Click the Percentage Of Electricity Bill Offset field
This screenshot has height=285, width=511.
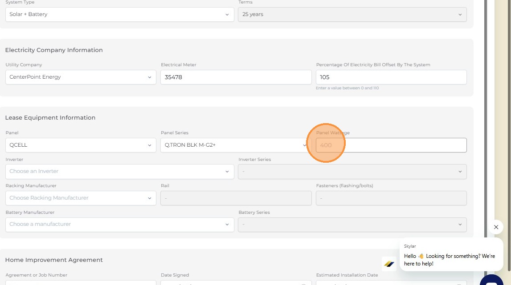(391, 77)
